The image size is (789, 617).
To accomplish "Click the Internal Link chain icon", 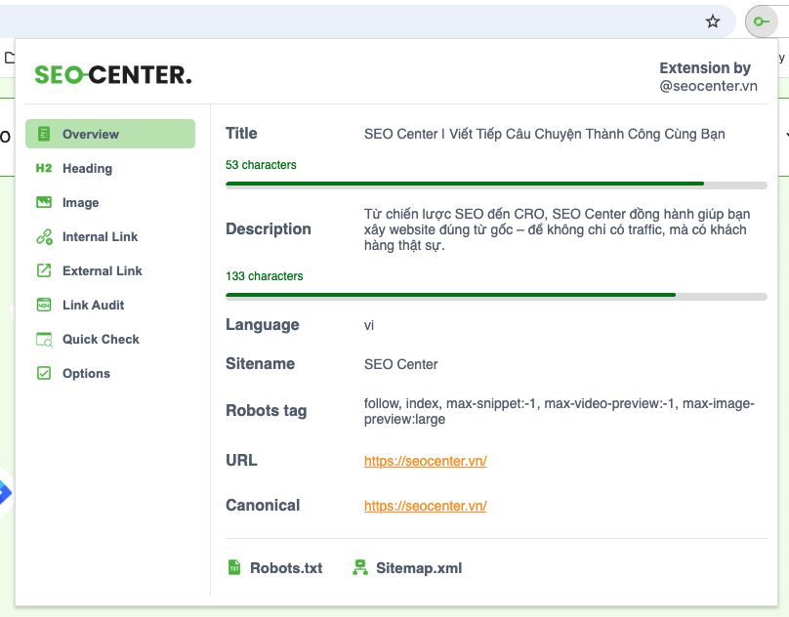I will [43, 236].
